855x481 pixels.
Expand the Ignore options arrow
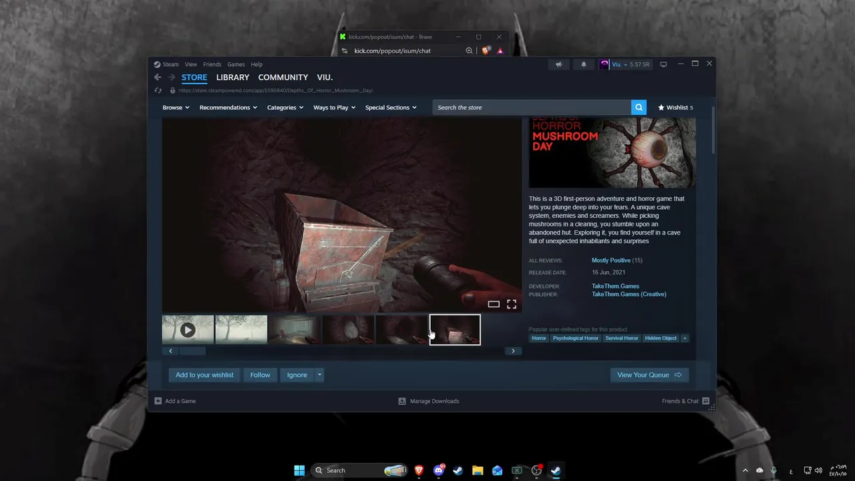tap(319, 375)
